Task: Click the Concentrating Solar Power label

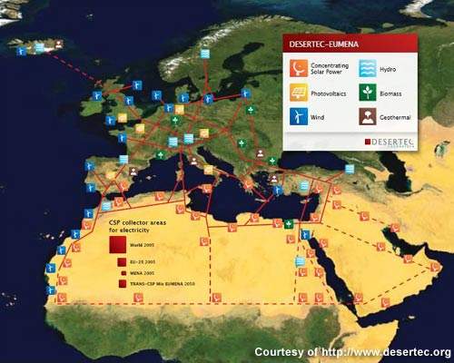Action: 330,69
